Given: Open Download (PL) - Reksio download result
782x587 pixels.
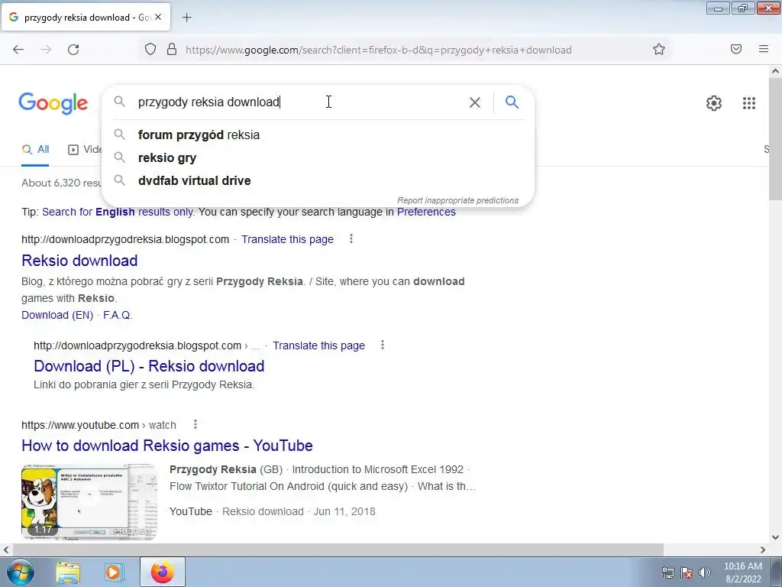Looking at the screenshot, I should 149,366.
